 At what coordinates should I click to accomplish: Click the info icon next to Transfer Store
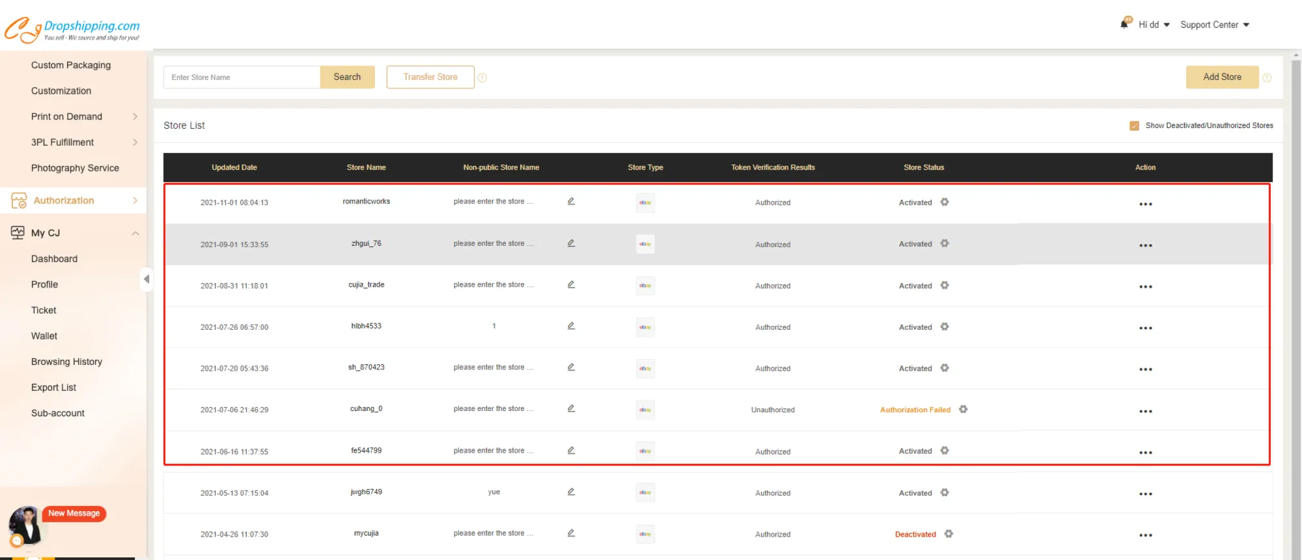[x=482, y=77]
